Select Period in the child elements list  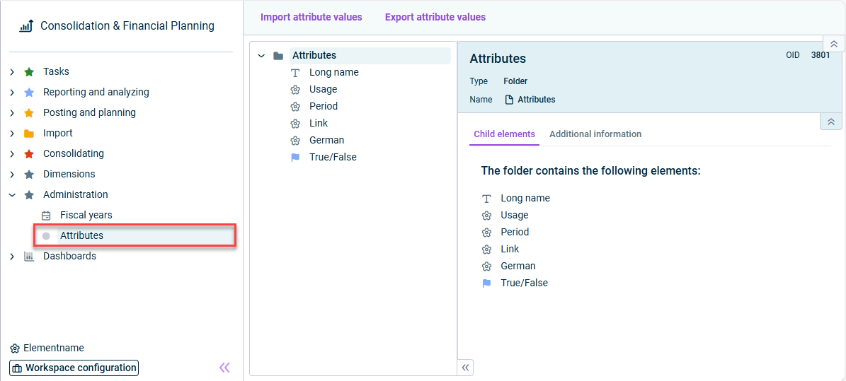(x=515, y=232)
